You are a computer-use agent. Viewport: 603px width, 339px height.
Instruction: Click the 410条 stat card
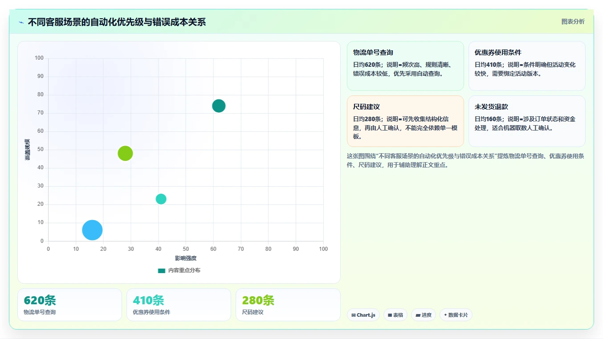[x=179, y=305]
